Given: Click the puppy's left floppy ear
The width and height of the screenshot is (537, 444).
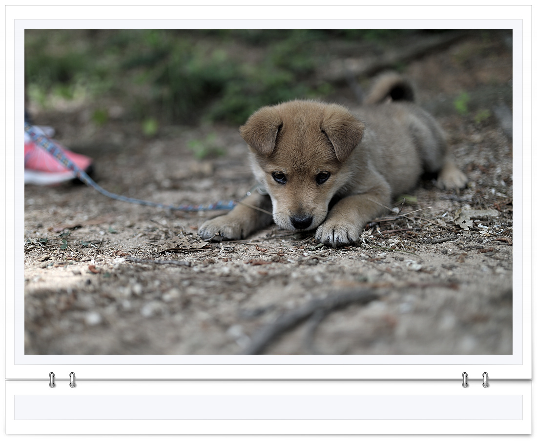Looking at the screenshot, I should point(262,130).
